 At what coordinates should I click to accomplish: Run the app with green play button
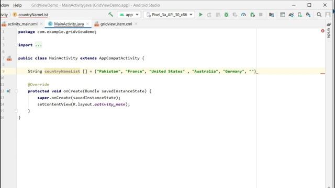point(200,15)
